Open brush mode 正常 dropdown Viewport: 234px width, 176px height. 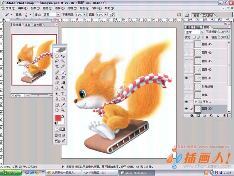tap(58, 14)
